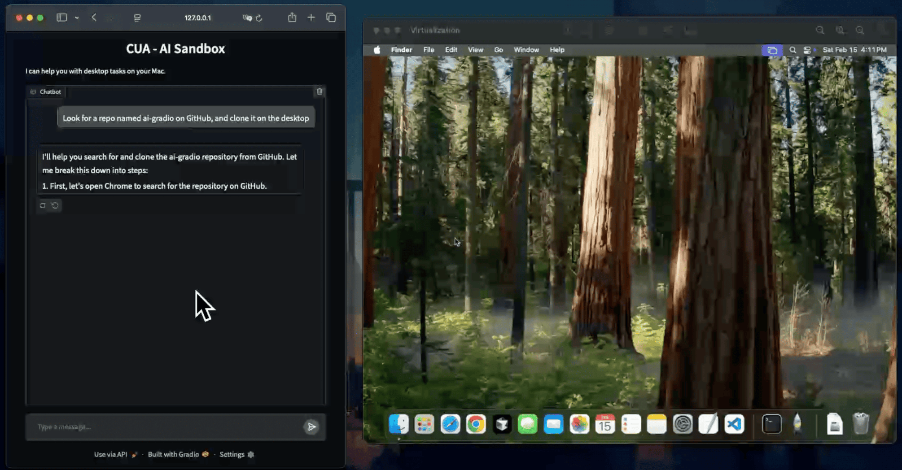Reload the 127.0.0.1 page in Safari
The image size is (902, 470).
pos(259,18)
